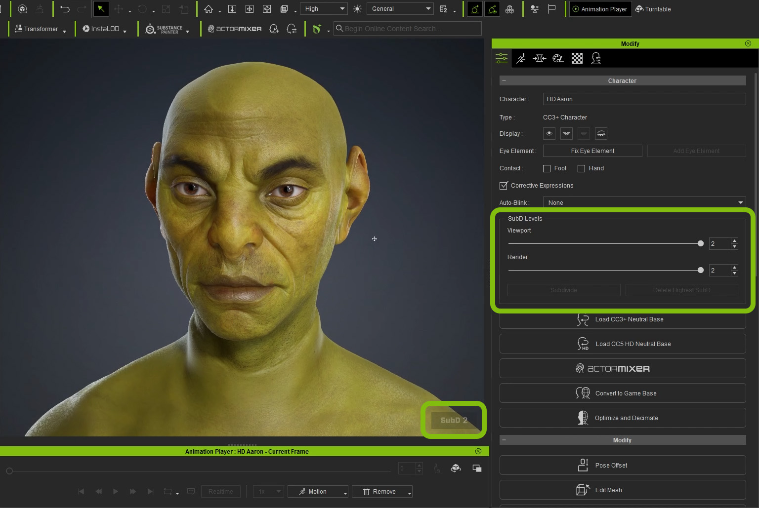Image resolution: width=759 pixels, height=508 pixels.
Task: Enable the Hand contact checkbox
Action: 581,168
